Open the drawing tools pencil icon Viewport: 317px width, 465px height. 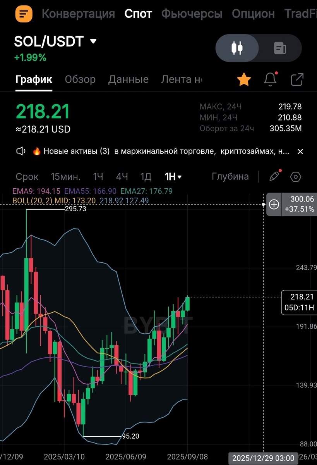(274, 176)
